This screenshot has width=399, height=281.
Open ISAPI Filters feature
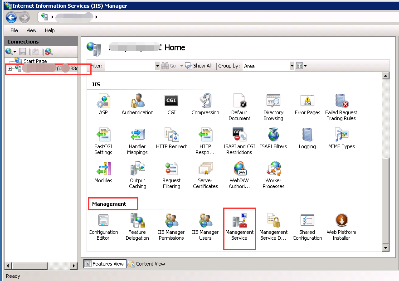[x=273, y=138]
